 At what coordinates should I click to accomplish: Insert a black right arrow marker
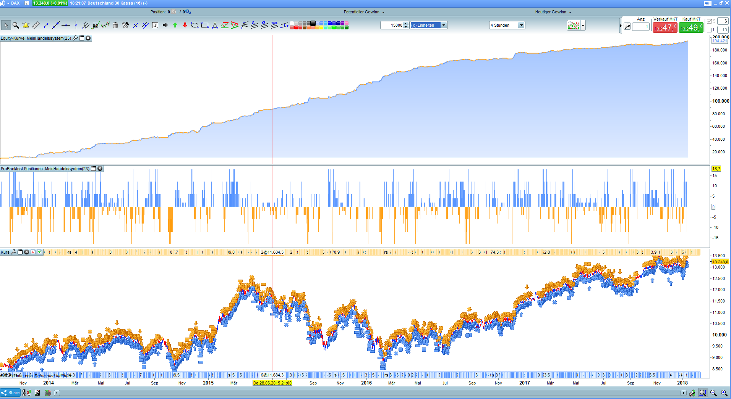click(x=165, y=25)
